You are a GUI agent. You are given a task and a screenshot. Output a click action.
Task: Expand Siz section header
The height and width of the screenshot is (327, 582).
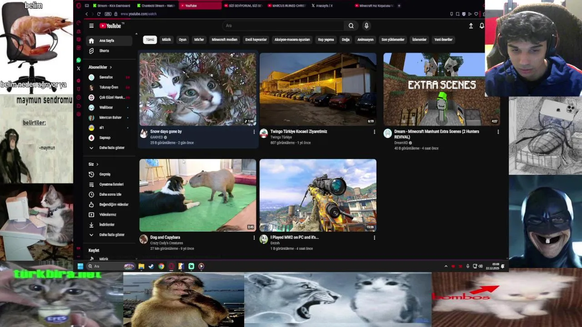pyautogui.click(x=93, y=164)
